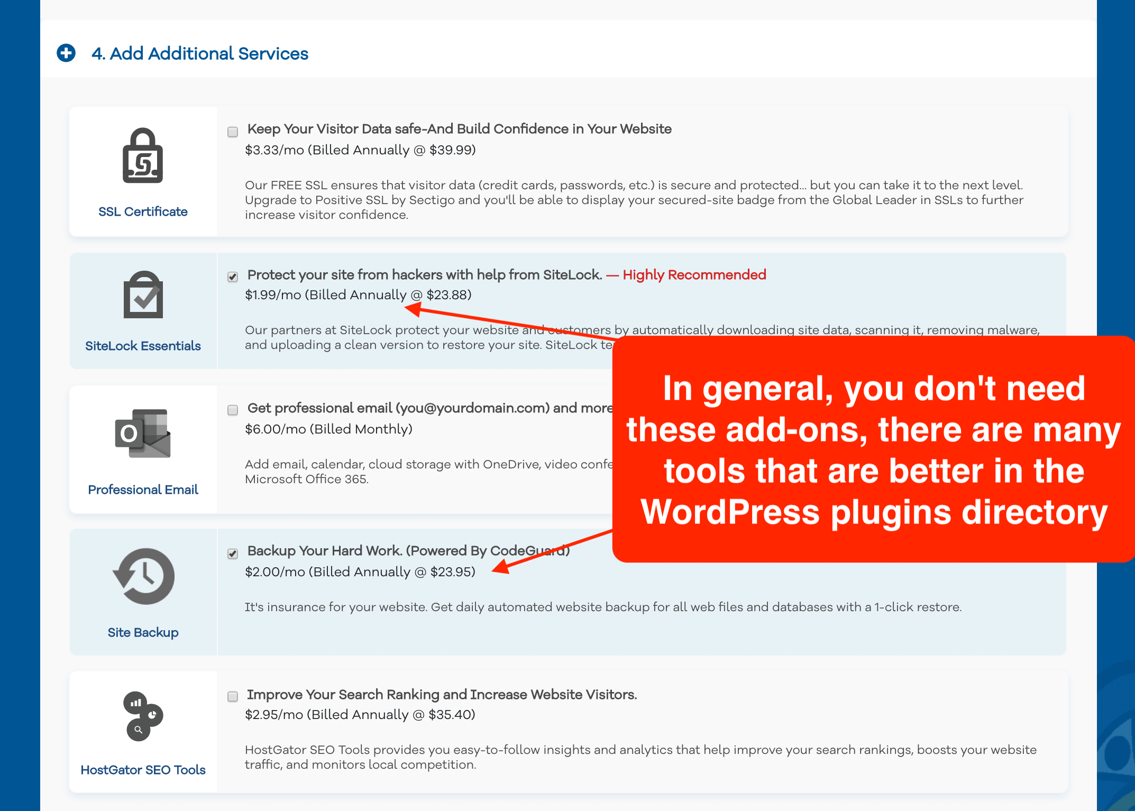
Task: Check the HostGator SEO Tools checkbox
Action: (x=233, y=696)
